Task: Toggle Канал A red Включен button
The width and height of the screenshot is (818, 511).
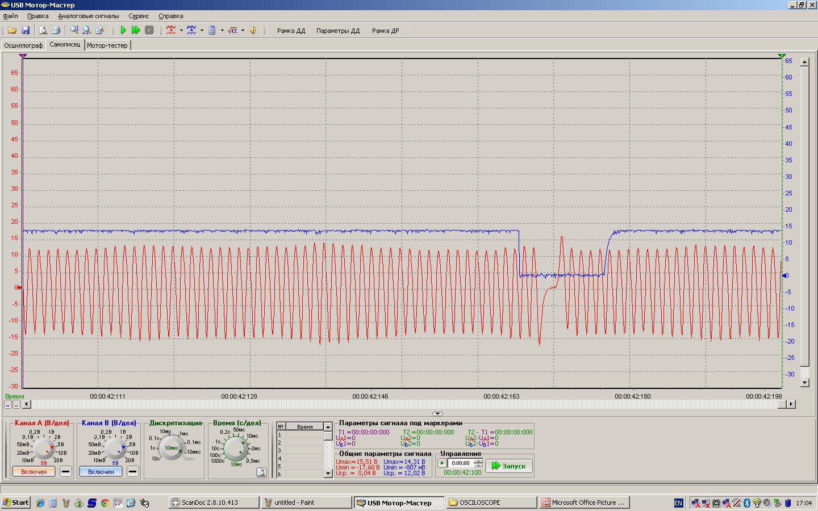Action: tap(34, 472)
